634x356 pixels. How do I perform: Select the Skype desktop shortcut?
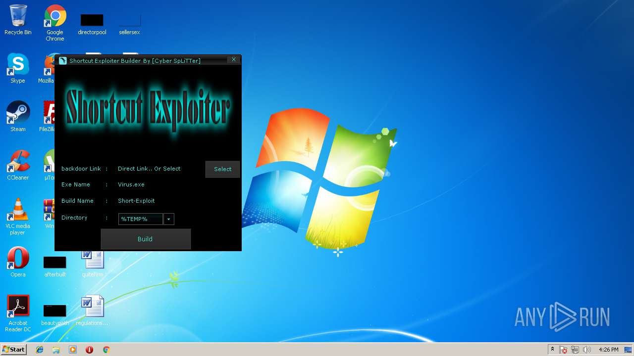click(18, 69)
